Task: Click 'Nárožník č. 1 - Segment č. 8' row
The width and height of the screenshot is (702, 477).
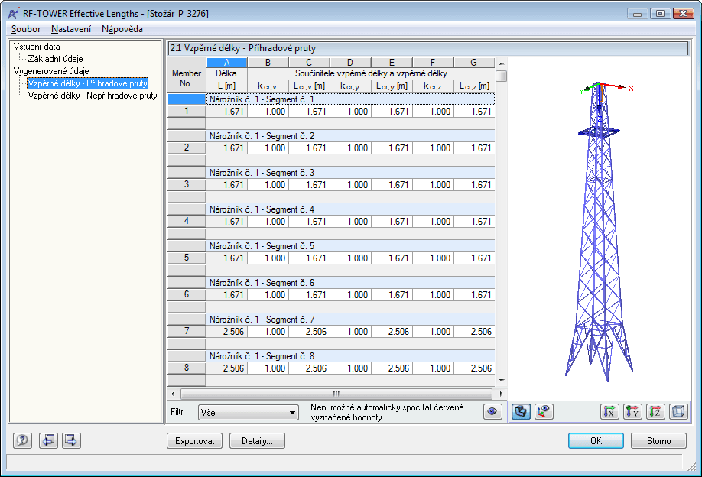Action: pos(350,356)
